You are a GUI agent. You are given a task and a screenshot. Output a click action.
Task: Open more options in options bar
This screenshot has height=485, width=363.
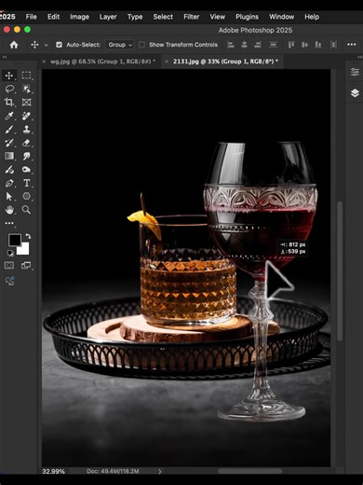[352, 45]
